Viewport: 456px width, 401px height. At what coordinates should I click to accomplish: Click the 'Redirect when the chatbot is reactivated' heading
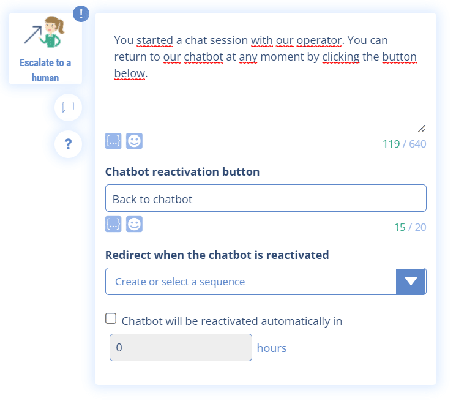click(217, 255)
